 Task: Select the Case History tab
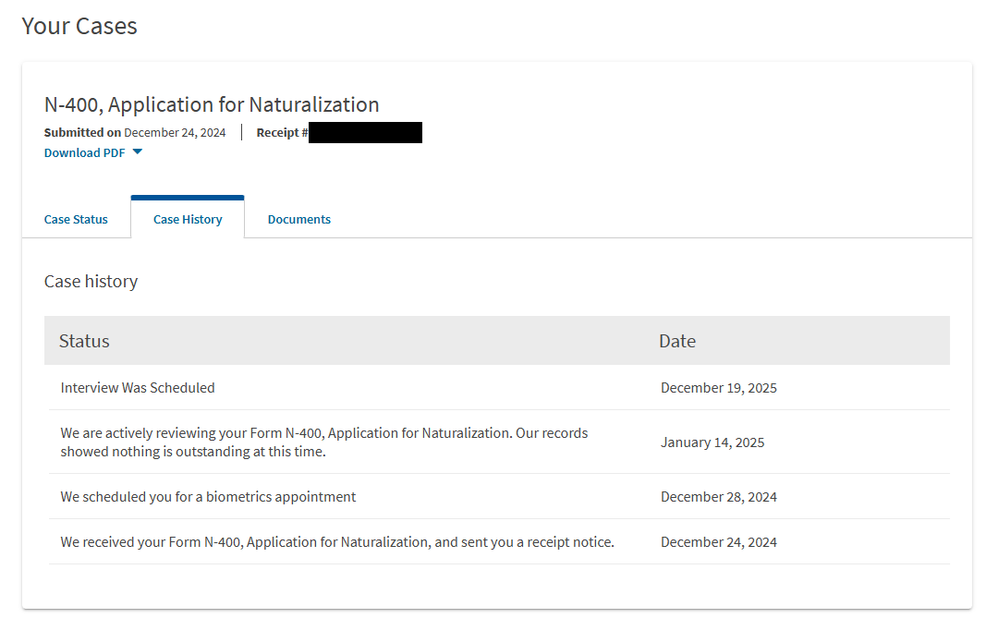pyautogui.click(x=188, y=220)
